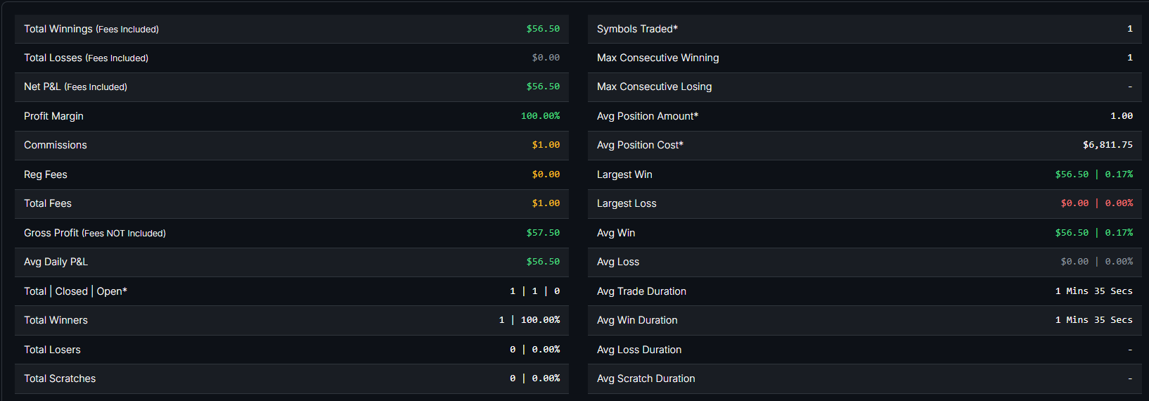Select the Reg Fees label
The image size is (1149, 401).
click(x=46, y=174)
